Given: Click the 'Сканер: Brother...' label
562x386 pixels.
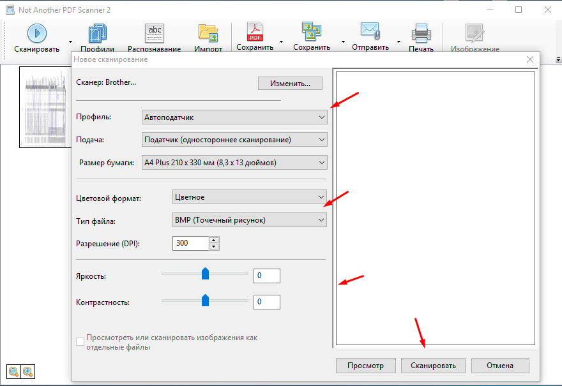Looking at the screenshot, I should click(106, 82).
